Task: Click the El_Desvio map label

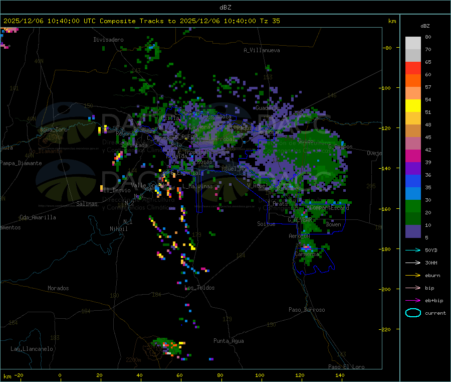Action: coord(117,190)
